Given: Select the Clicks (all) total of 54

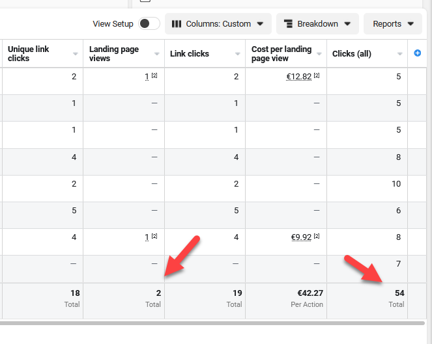Looking at the screenshot, I should click(399, 293).
